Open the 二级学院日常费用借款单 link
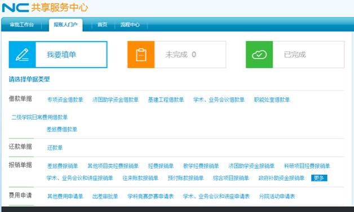This screenshot has height=212, width=354. coord(39,117)
